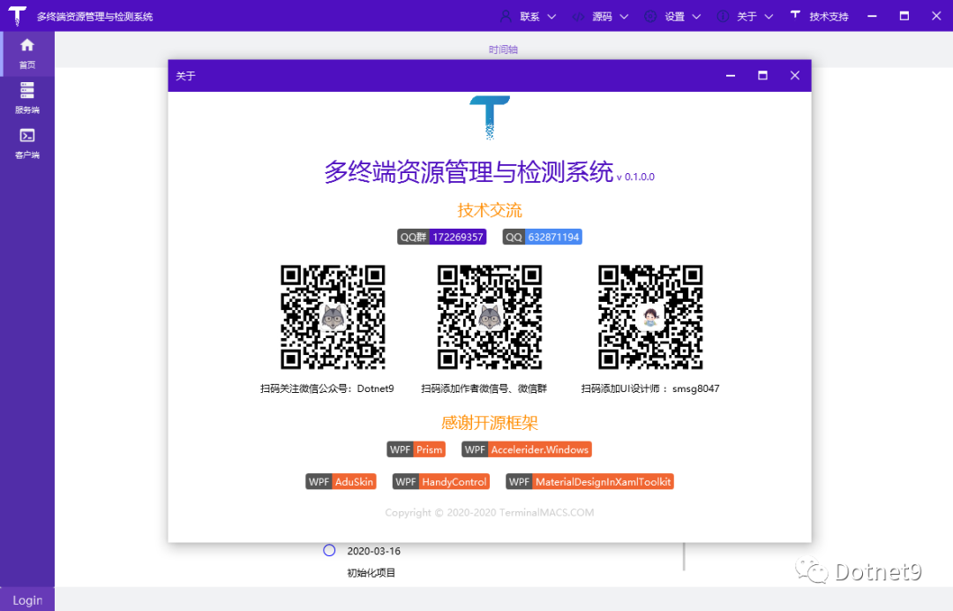Click the 2020-03-16 timeline circle marker
Viewport: 953px width, 611px height.
[329, 550]
